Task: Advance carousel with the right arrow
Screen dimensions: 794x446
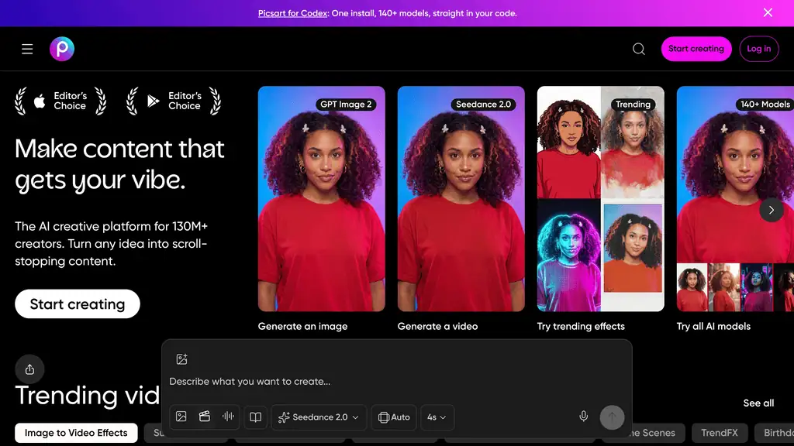Action: (x=772, y=210)
